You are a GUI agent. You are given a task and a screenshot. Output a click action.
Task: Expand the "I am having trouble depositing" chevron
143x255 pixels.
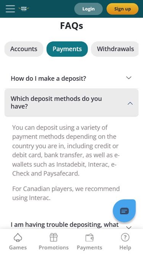click(x=129, y=227)
